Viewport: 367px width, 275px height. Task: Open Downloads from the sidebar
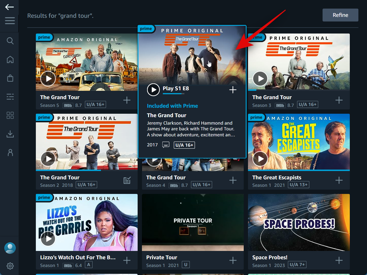point(10,134)
